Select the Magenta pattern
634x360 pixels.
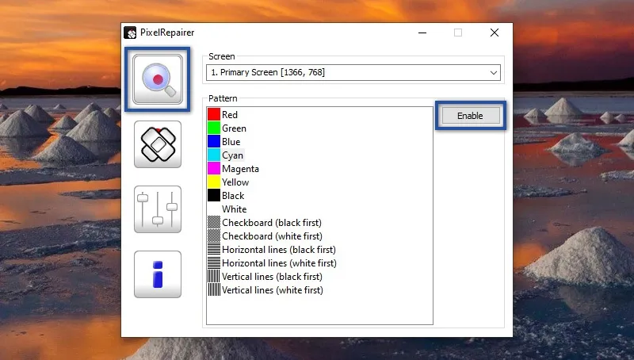[x=233, y=169]
